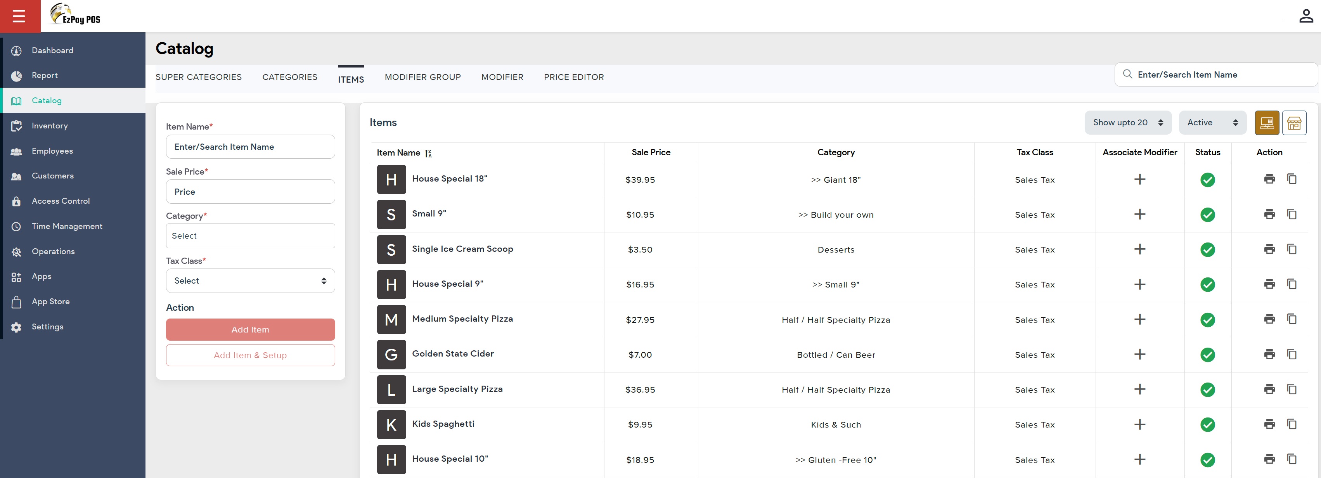The height and width of the screenshot is (478, 1321).
Task: Open the user profile icon
Action: click(x=1306, y=16)
